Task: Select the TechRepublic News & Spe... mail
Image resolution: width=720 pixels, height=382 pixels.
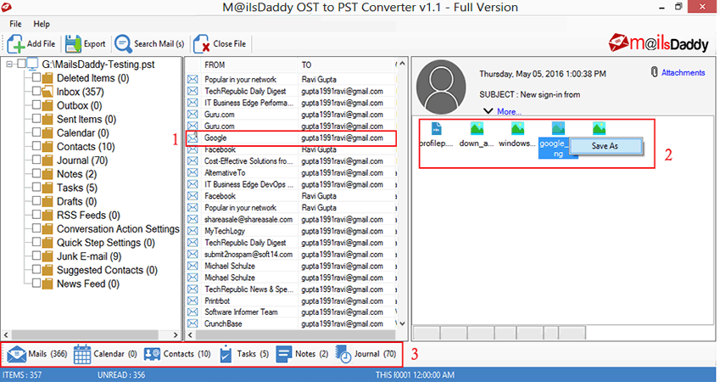Action: pos(291,289)
